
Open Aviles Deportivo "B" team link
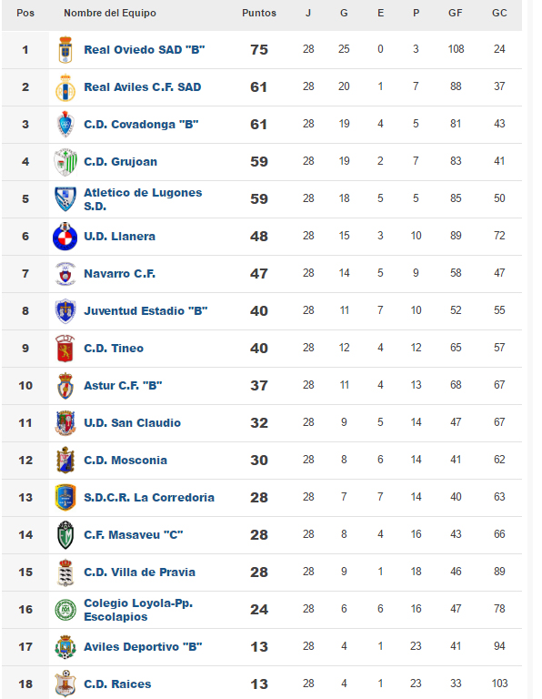[x=143, y=647]
